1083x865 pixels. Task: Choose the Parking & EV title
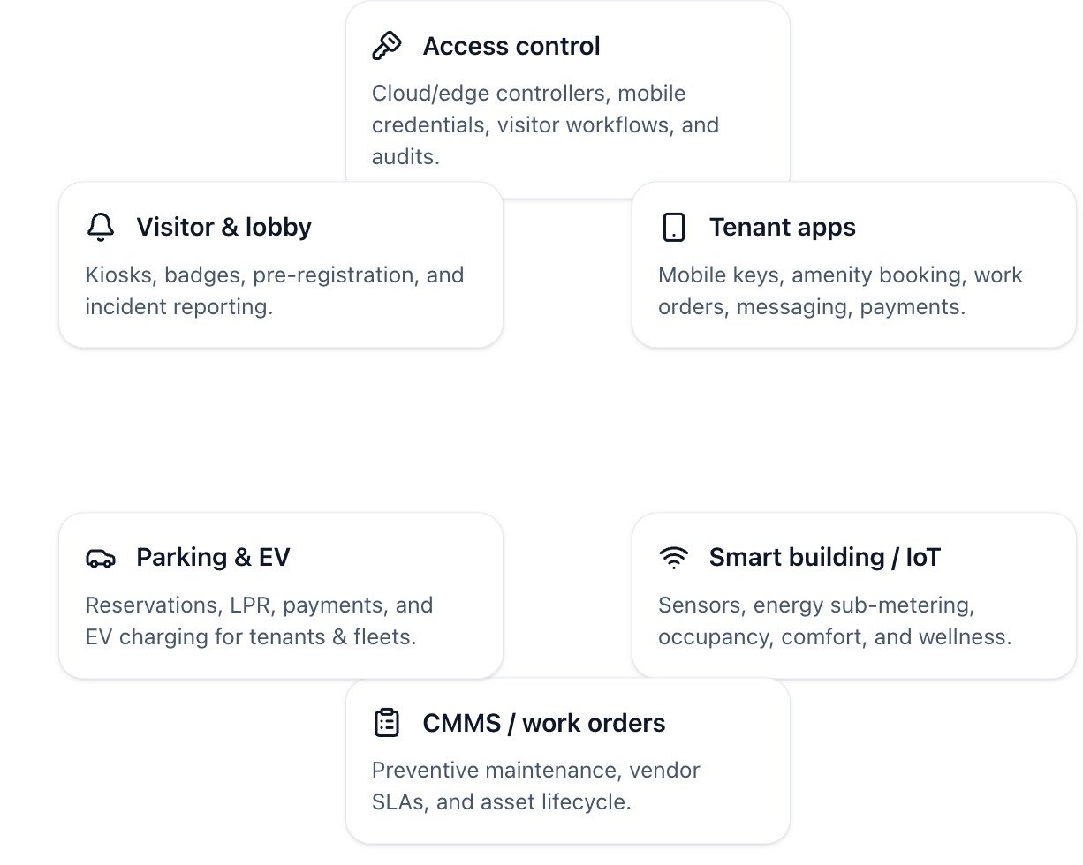click(x=213, y=558)
